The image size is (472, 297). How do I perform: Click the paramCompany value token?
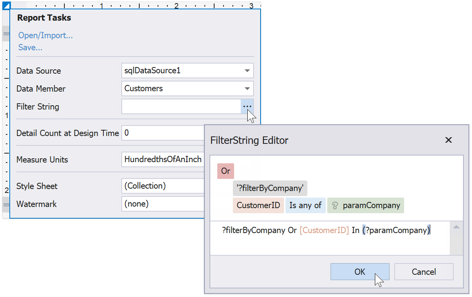(371, 205)
